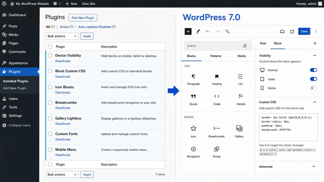Viewport: 324px width, 182px height.
Task: Insert a Code block
Action: (x=217, y=99)
